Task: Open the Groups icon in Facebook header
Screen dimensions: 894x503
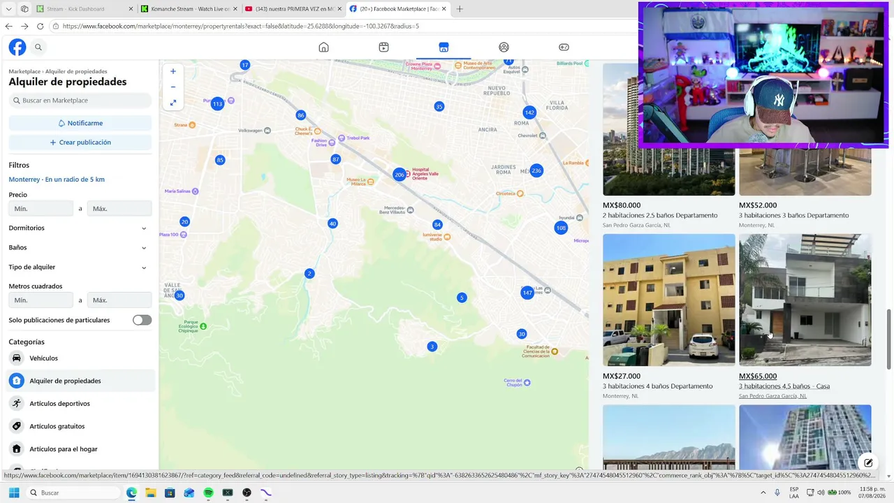Action: pos(504,48)
